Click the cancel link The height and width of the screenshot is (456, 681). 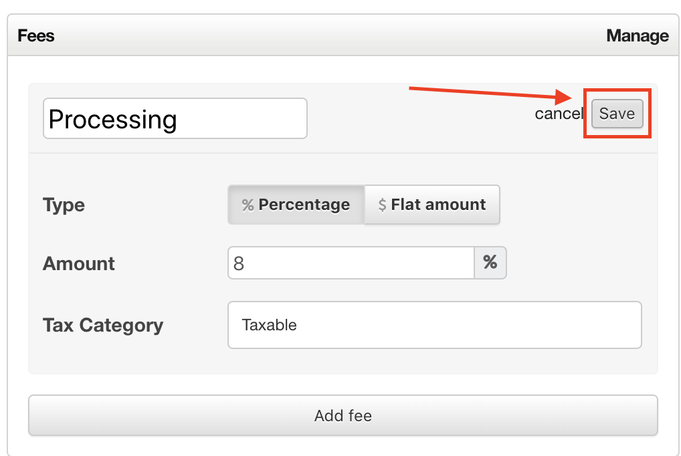tap(559, 114)
